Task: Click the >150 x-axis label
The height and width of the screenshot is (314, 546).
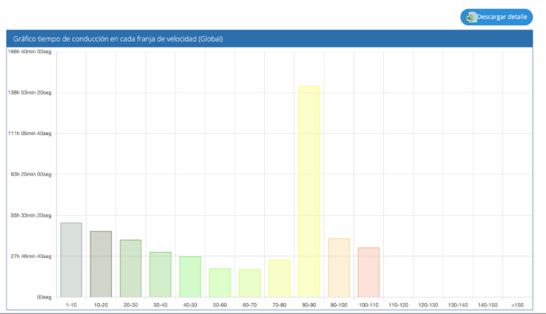Action: (517, 304)
